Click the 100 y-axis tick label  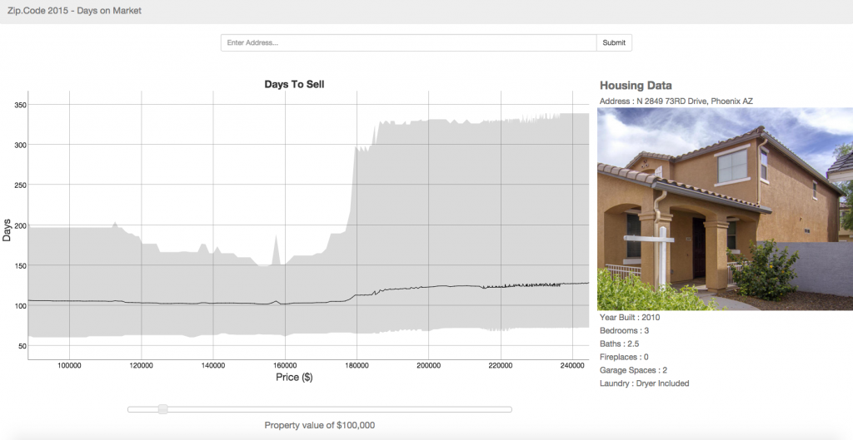click(20, 306)
